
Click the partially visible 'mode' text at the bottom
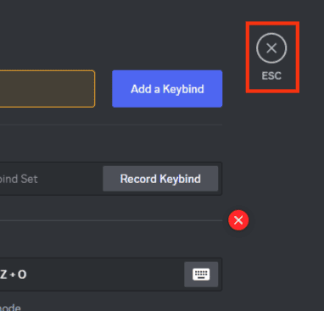(10, 308)
